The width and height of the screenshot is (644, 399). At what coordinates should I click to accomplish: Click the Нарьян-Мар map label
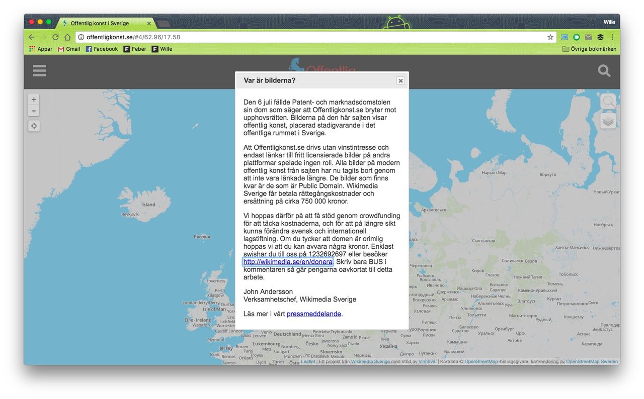494,173
